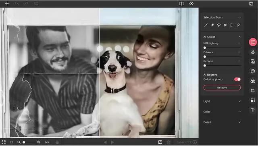Image resolution: width=258 pixels, height=146 pixels.
Task: Select the eraser tool
Action: (x=238, y=25)
